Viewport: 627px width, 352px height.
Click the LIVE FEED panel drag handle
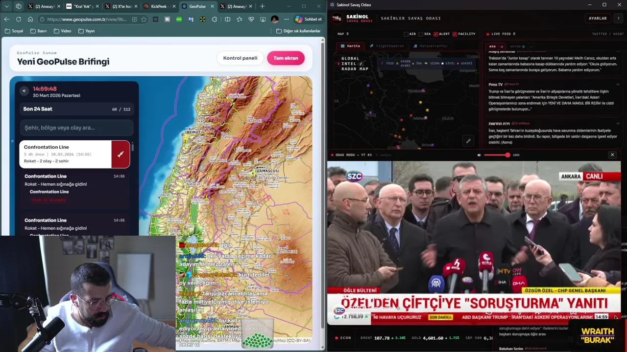click(x=514, y=34)
